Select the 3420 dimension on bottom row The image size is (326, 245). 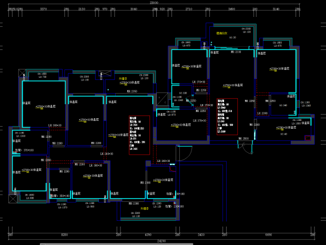click(200, 234)
